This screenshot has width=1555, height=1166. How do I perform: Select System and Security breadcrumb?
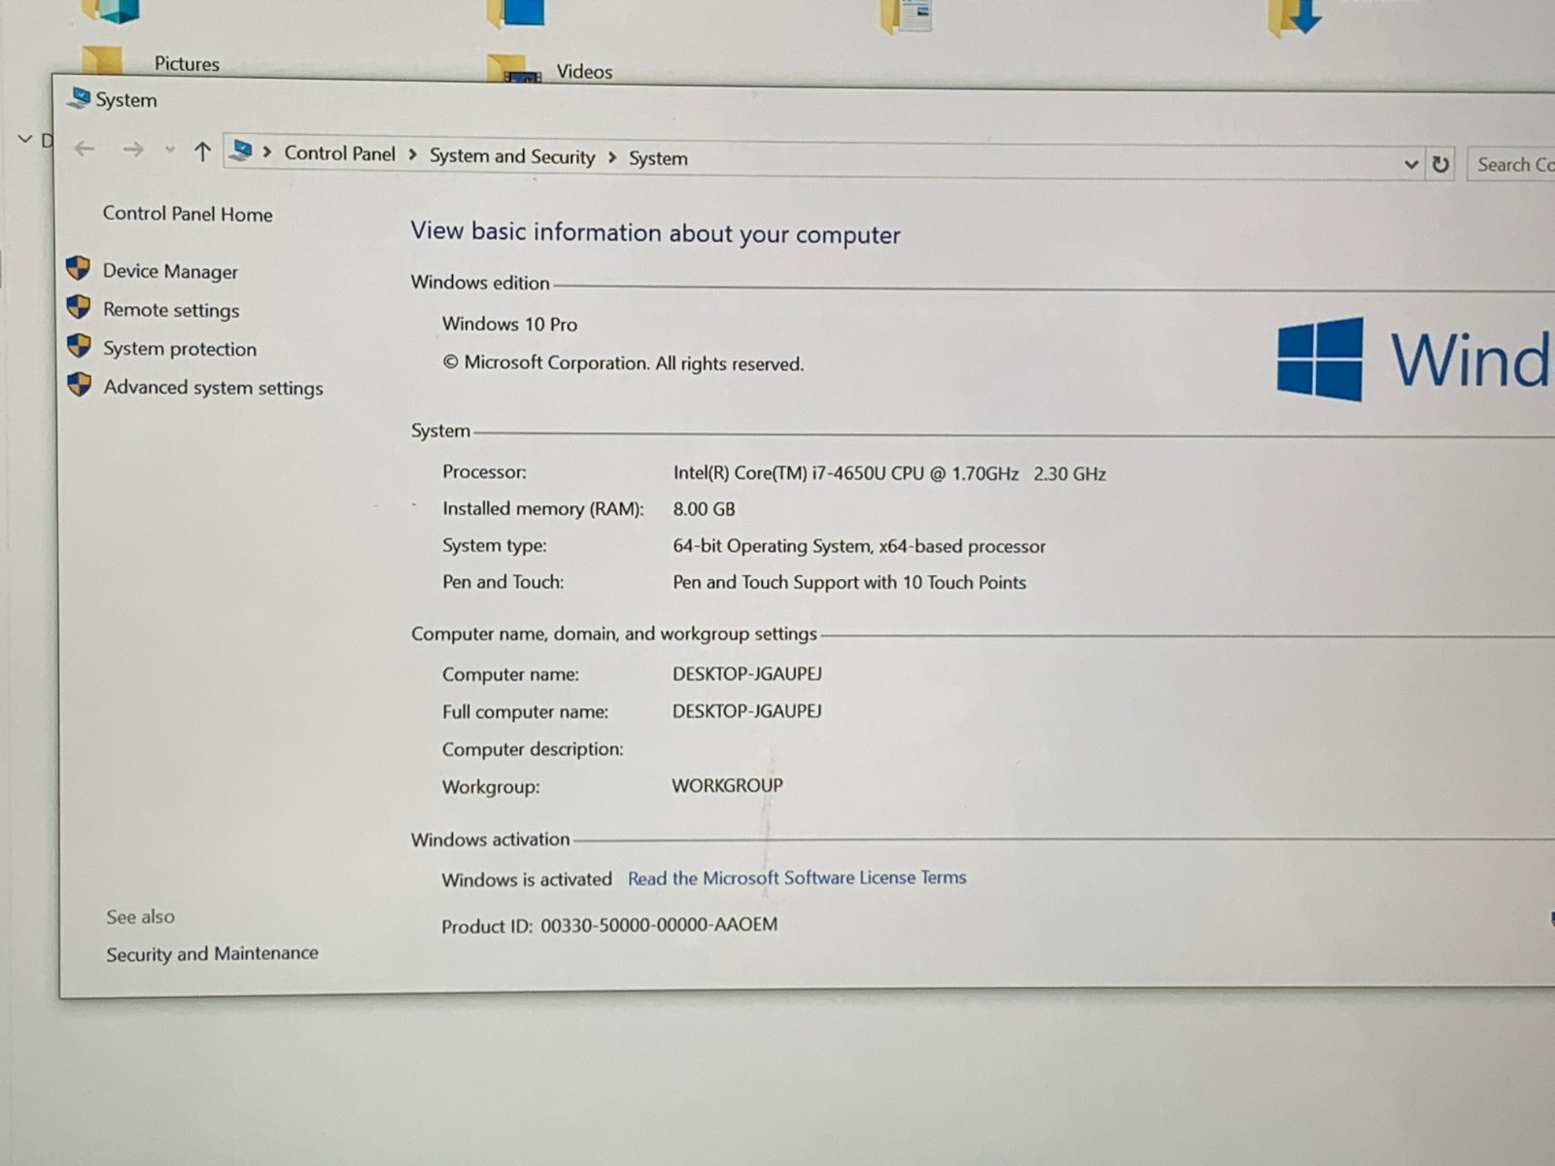pyautogui.click(x=512, y=156)
